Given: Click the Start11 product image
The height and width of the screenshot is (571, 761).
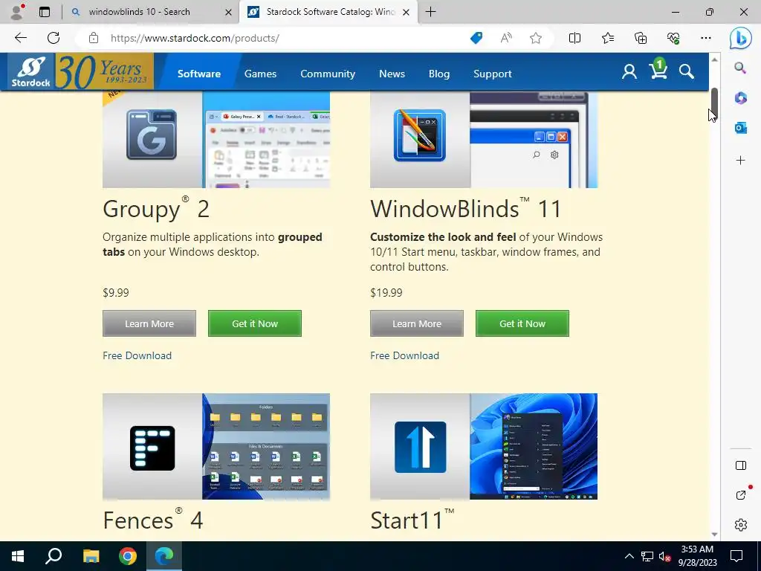Looking at the screenshot, I should (x=483, y=446).
